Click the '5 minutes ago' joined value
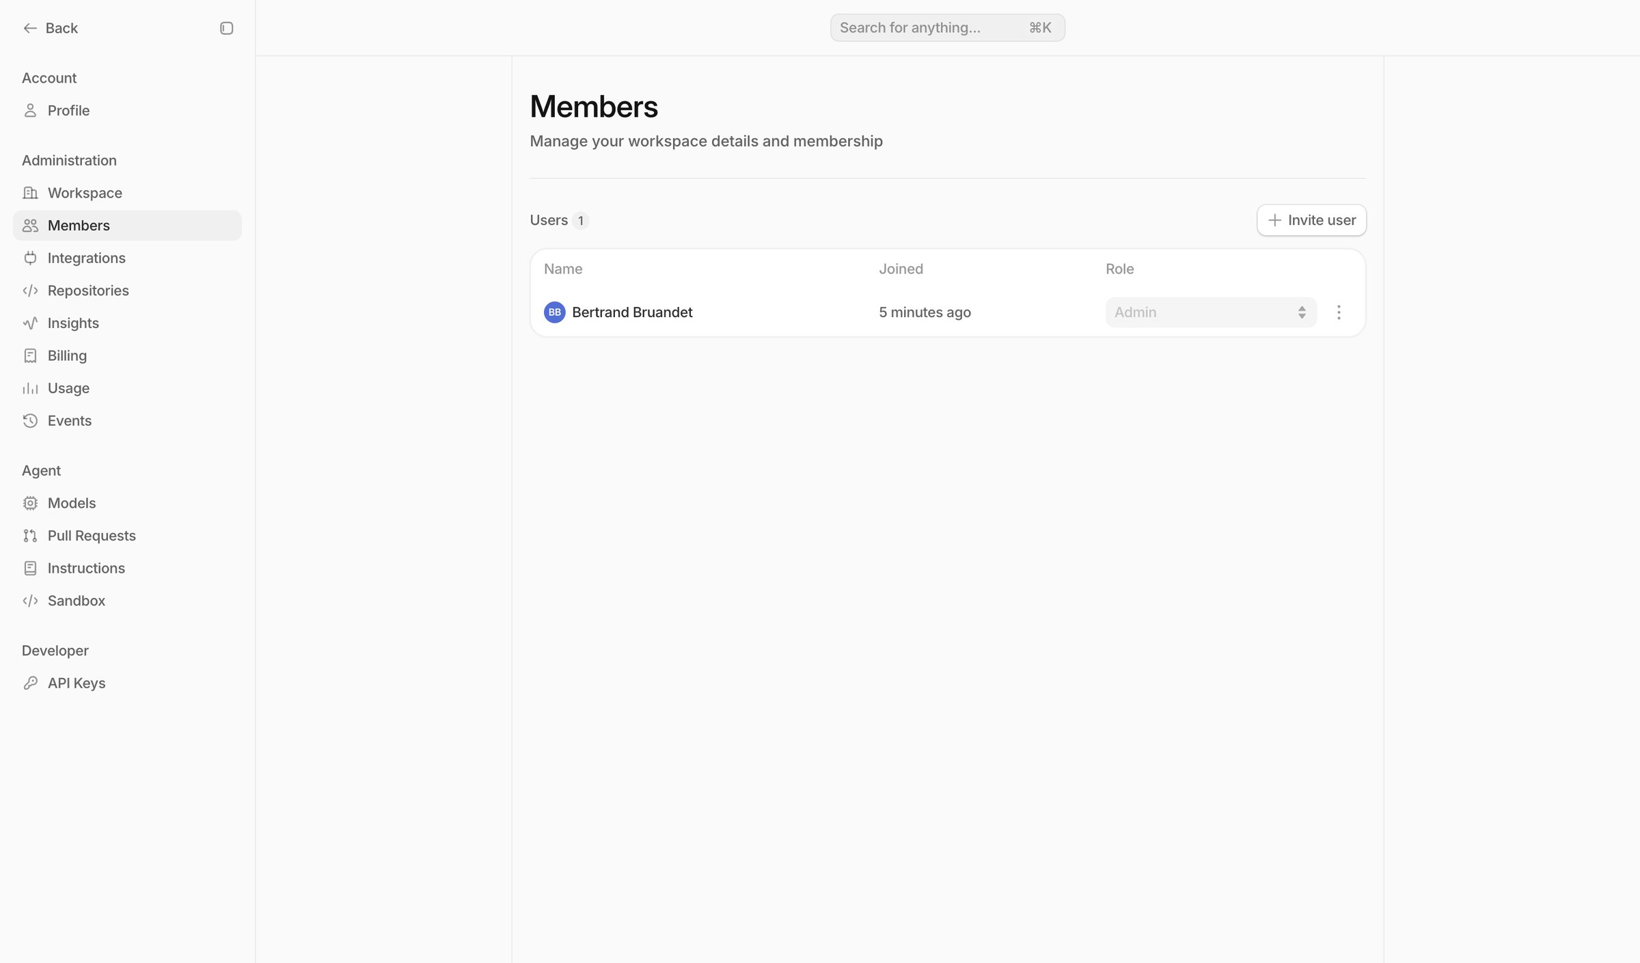Image resolution: width=1640 pixels, height=963 pixels. coord(925,312)
